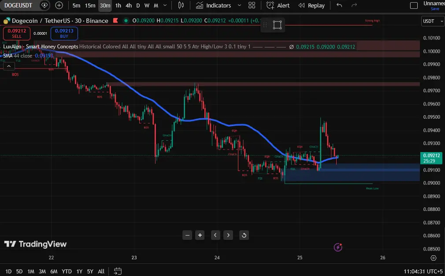Viewport: 445px width, 276px height.
Task: Open the price scale settings gear
Action: (434, 258)
